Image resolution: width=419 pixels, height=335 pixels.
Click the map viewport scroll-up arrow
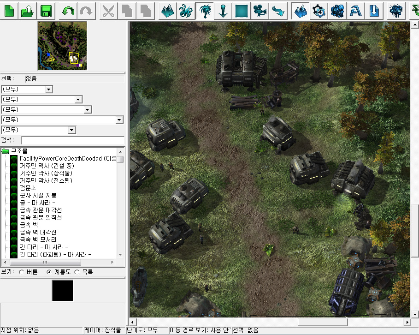[x=414, y=25]
